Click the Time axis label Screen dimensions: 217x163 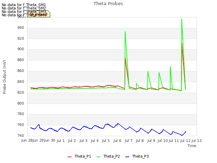click(192, 146)
